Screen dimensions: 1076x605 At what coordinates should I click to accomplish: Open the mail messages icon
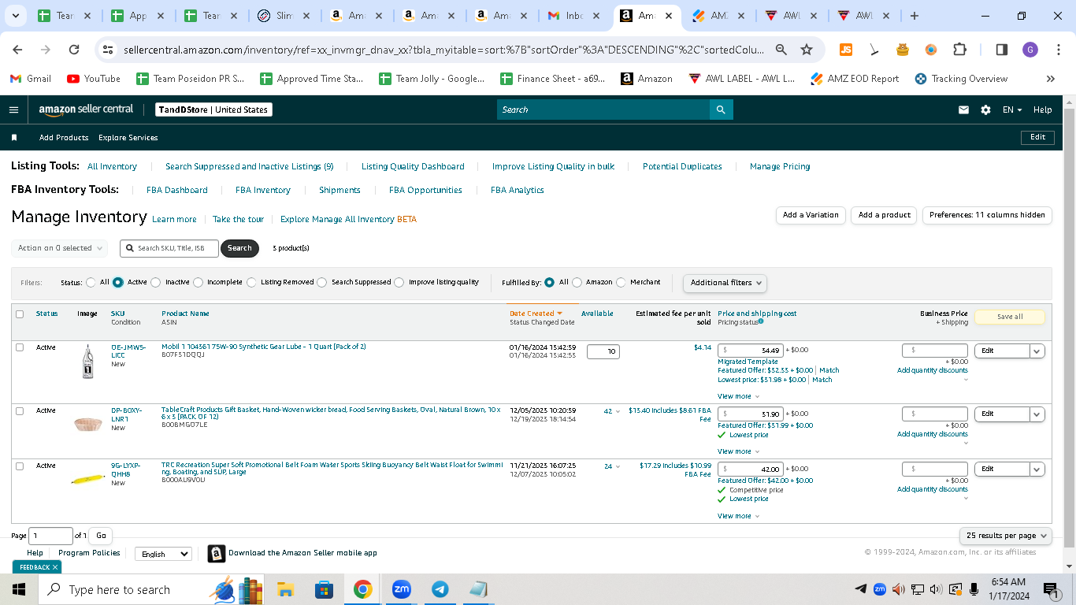pos(963,109)
